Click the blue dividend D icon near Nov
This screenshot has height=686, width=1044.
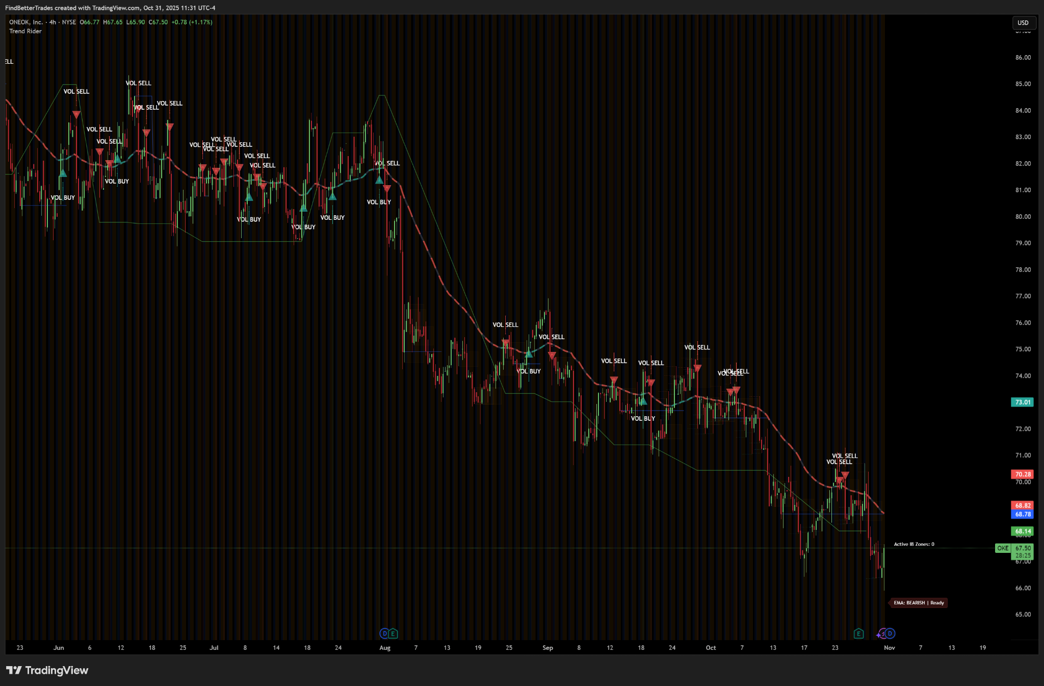point(890,633)
